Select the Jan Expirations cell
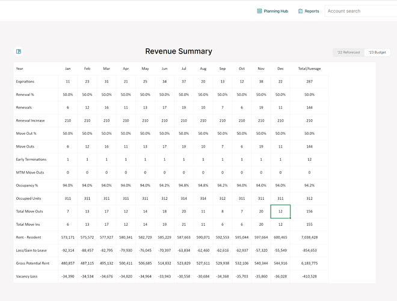The image size is (397, 301). [68, 81]
